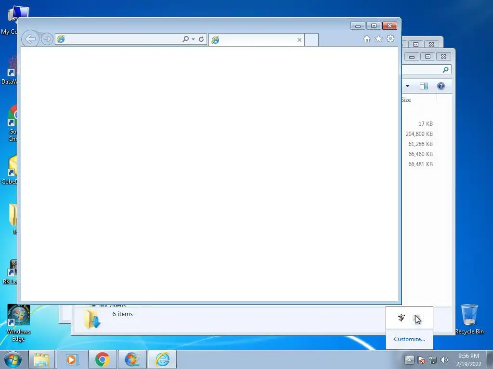Click the second hidden tray icon under cursor

(417, 318)
